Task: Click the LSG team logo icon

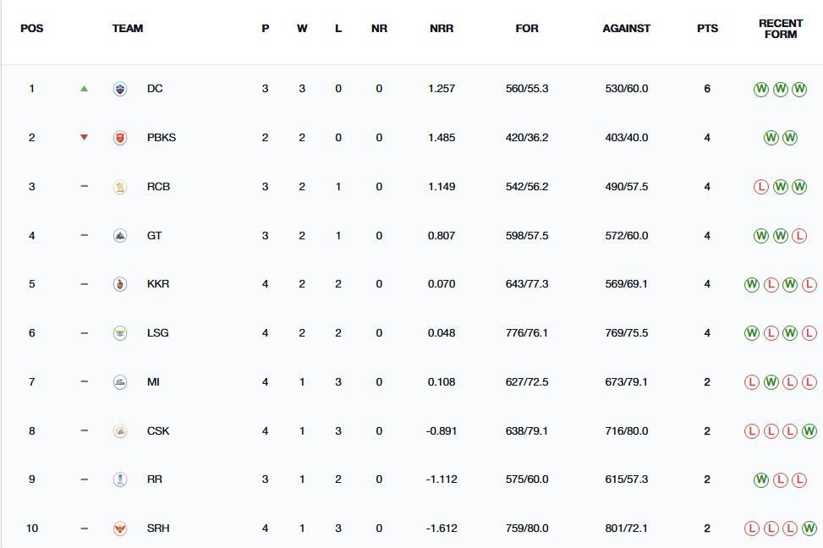Action: (x=120, y=333)
